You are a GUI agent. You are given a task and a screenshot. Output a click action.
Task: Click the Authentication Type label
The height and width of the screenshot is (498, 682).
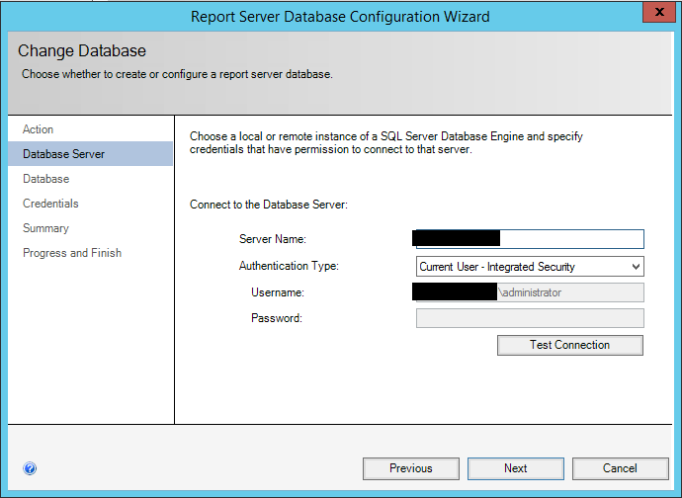289,266
